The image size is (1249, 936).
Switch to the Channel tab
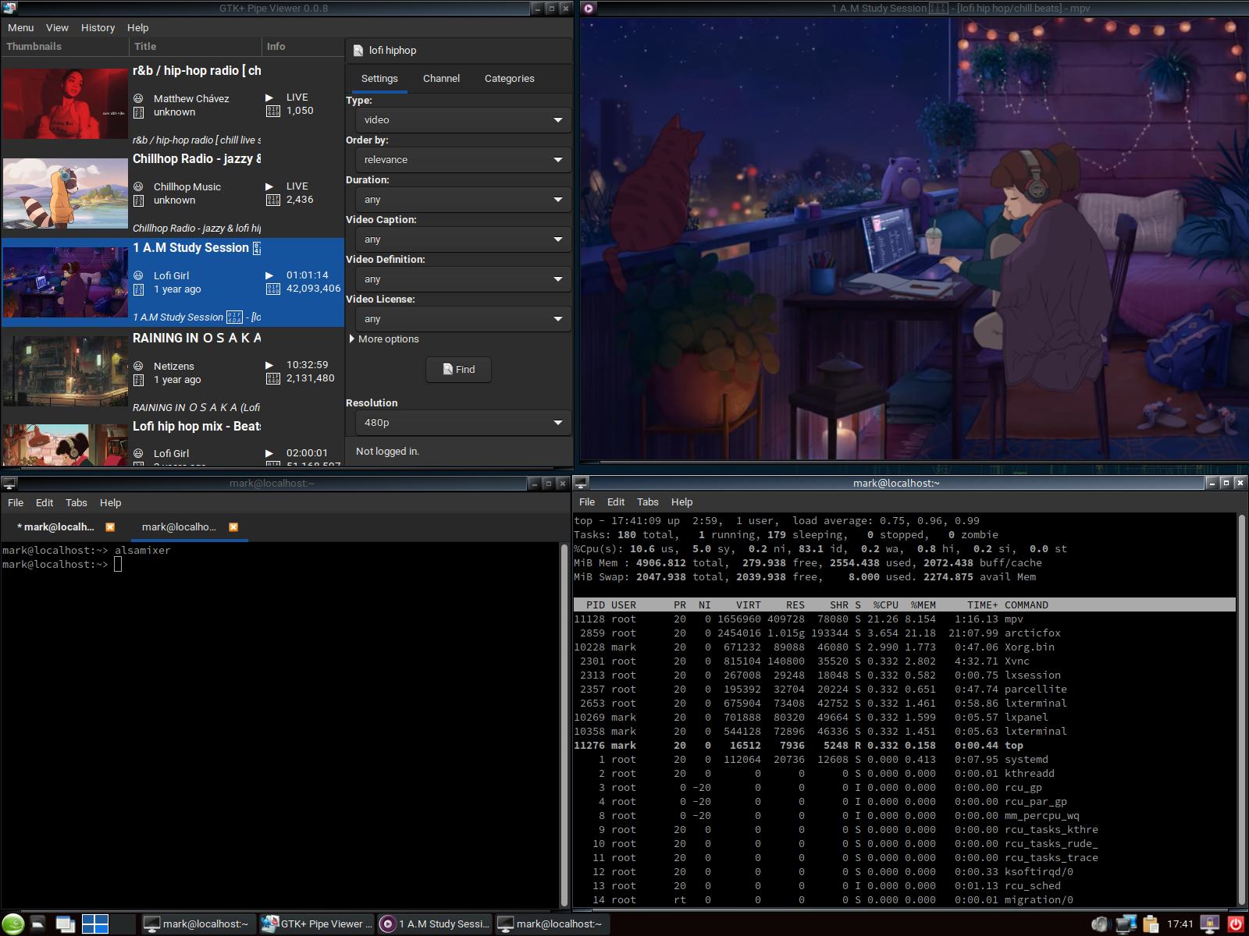(441, 79)
